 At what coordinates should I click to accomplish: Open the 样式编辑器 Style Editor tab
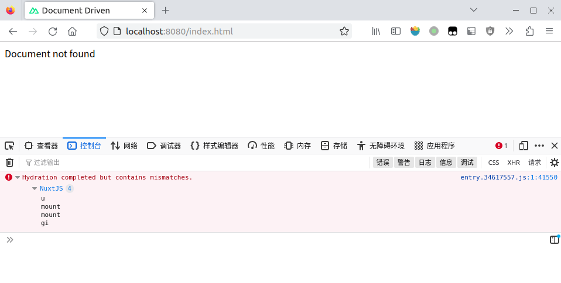coord(214,146)
